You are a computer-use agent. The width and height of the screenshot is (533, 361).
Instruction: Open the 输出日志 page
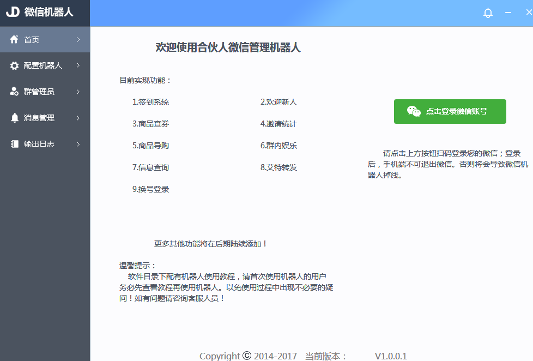[x=39, y=143]
